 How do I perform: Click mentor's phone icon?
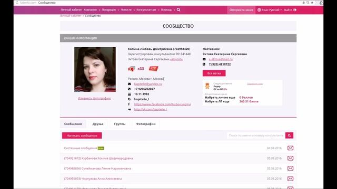204,64
